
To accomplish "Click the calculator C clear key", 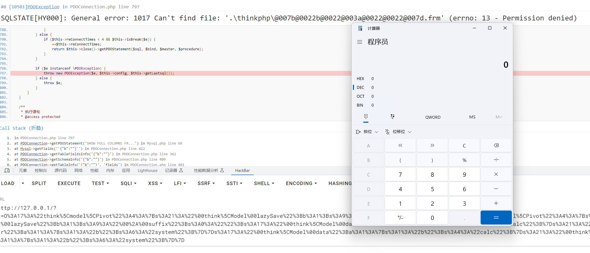I will point(464,145).
